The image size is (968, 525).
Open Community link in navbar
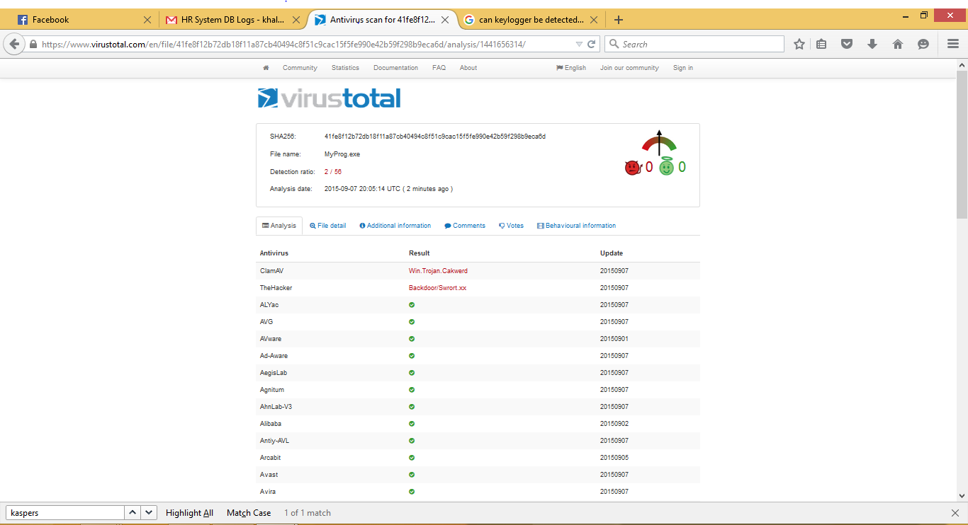tap(300, 68)
